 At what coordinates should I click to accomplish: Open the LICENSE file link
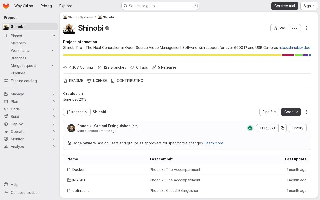click(97, 81)
